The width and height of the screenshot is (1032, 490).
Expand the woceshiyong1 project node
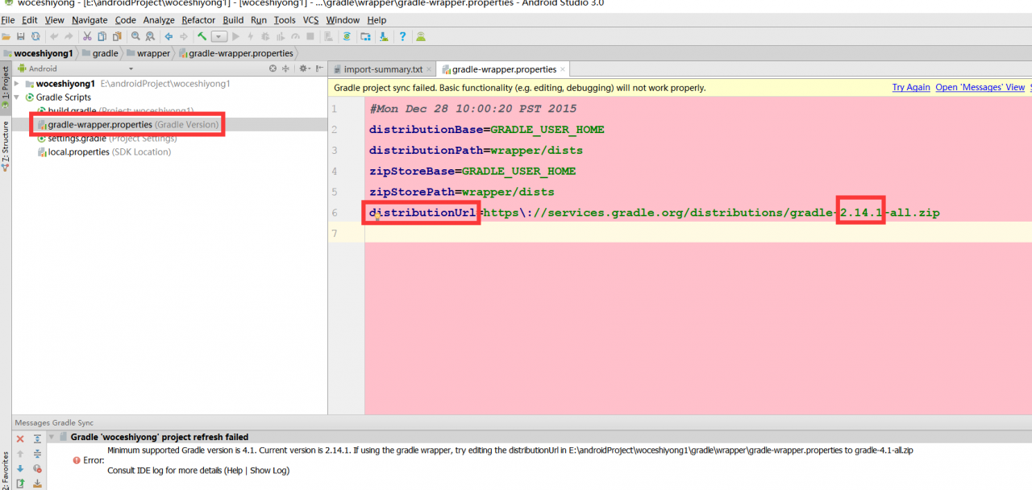click(x=17, y=84)
